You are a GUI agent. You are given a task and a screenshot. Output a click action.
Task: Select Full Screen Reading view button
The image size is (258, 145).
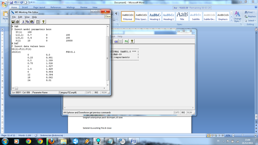coord(212,135)
